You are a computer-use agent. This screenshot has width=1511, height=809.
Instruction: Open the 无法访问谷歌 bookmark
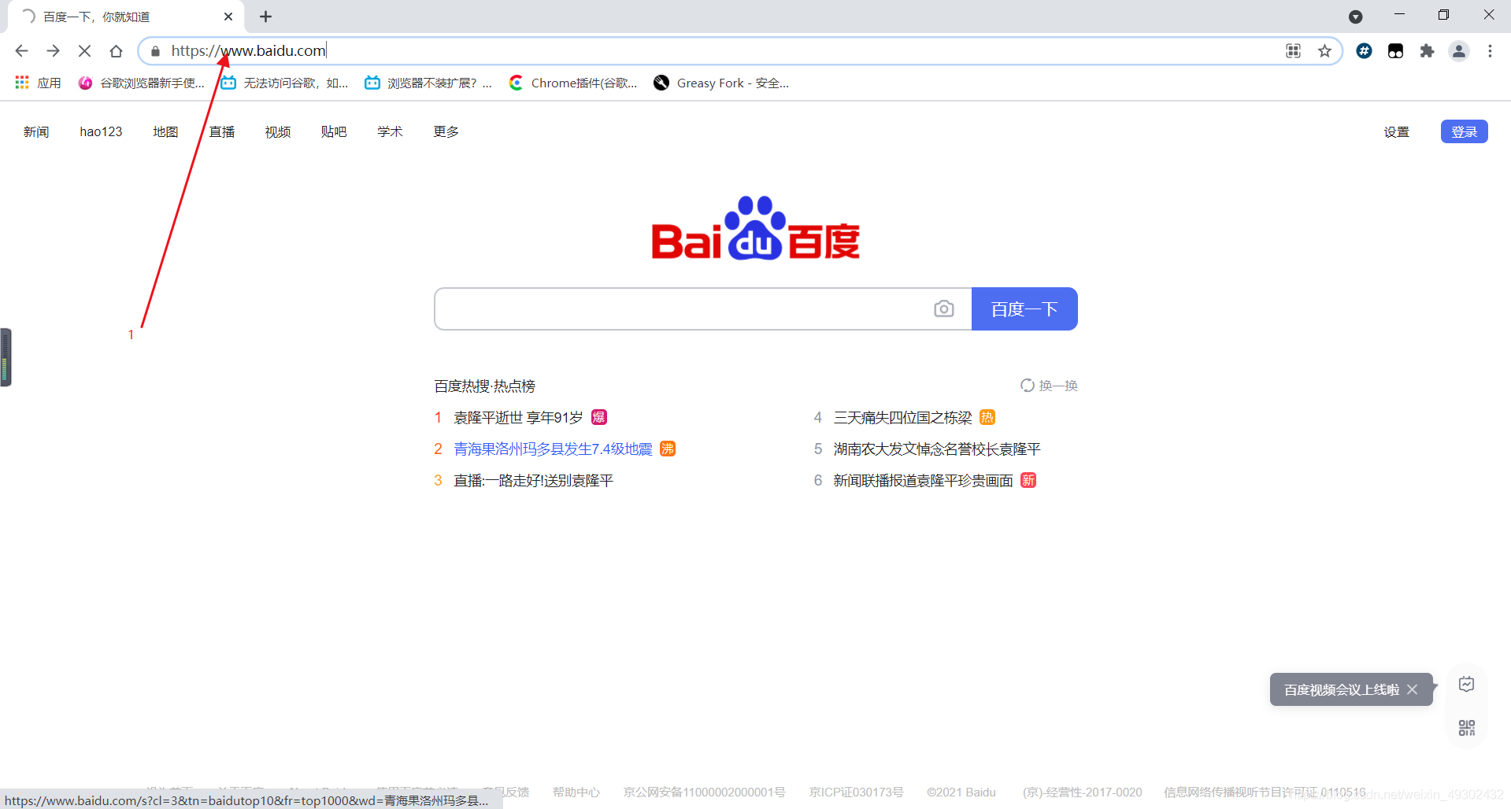pyautogui.click(x=284, y=83)
